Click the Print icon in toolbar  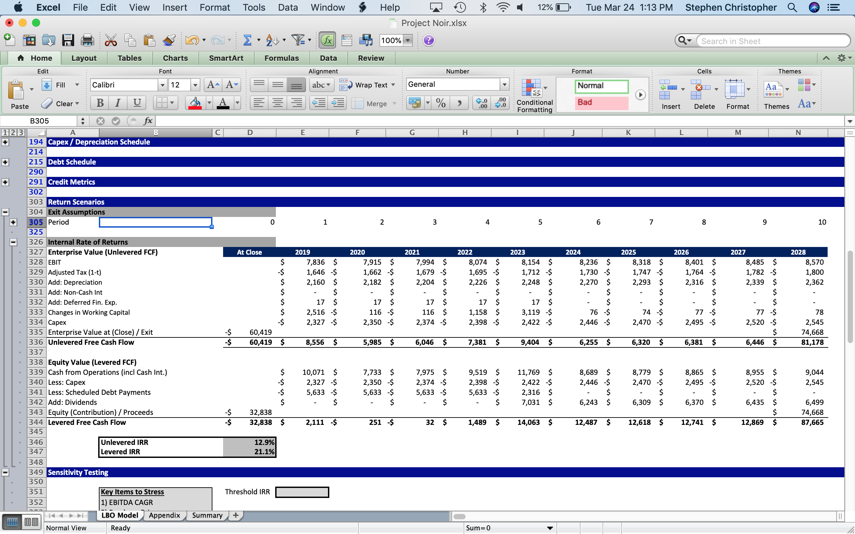pos(87,40)
